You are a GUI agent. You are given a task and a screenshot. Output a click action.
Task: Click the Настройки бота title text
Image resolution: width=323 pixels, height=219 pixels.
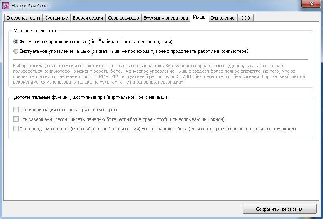coord(30,6)
